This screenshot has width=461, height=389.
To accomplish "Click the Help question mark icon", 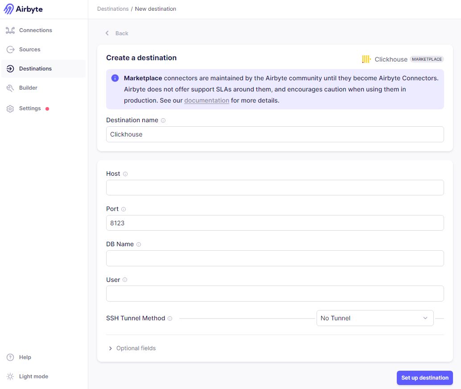I will click(x=10, y=357).
